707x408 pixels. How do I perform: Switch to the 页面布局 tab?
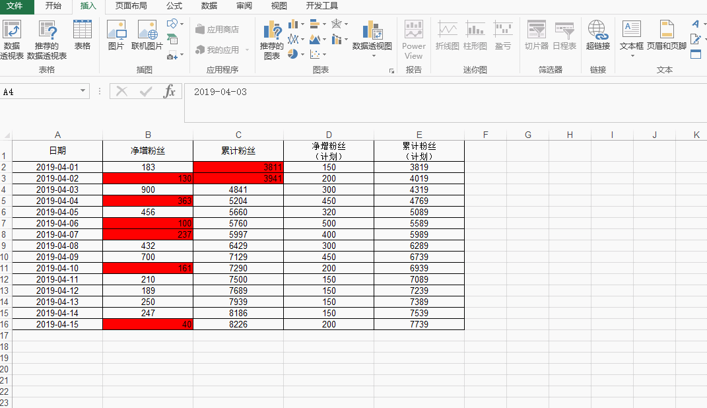131,6
